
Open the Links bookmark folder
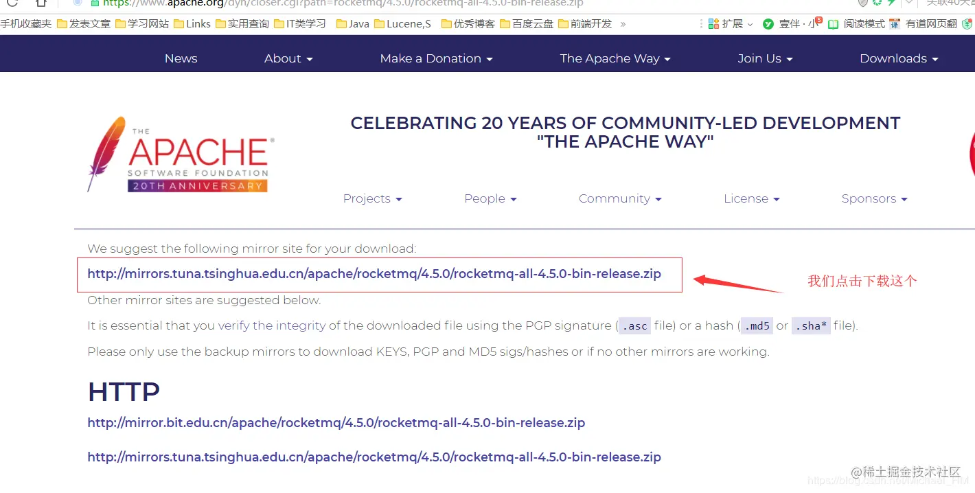[x=192, y=23]
